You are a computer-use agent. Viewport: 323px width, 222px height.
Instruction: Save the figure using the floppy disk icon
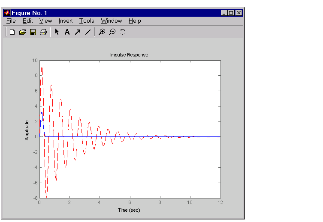[x=33, y=32]
